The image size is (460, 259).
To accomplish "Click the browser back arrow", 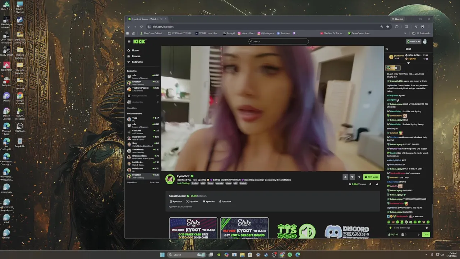I will point(129,27).
